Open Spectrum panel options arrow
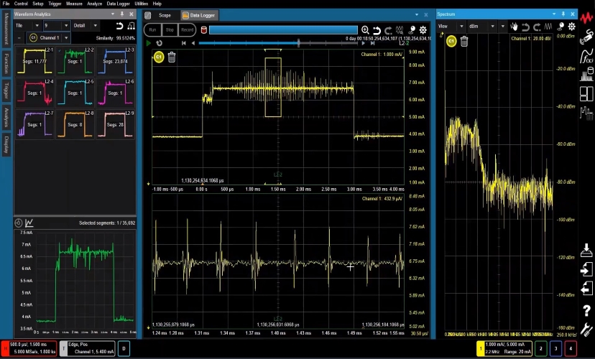The width and height of the screenshot is (595, 359). point(554,14)
